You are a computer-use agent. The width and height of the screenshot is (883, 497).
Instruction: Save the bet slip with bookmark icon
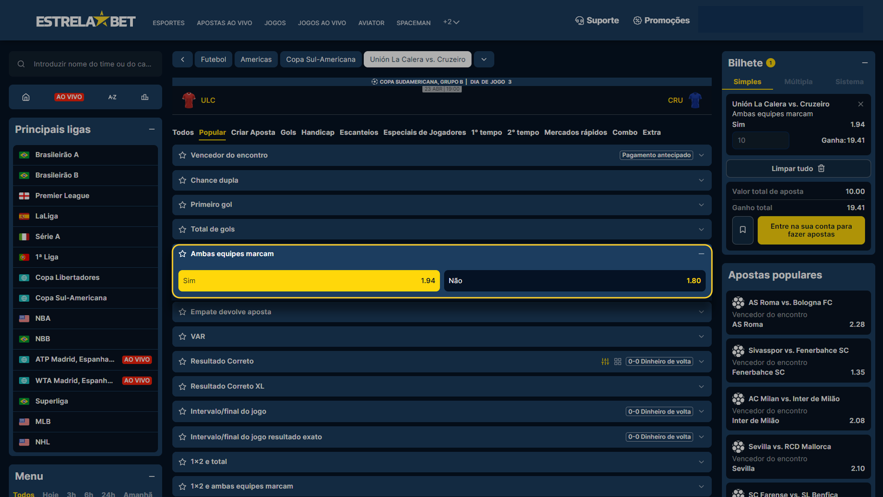[x=743, y=230]
